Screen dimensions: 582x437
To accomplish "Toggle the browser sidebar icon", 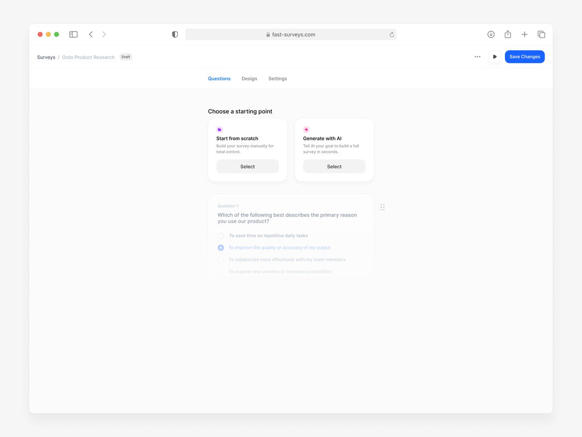I will (x=73, y=34).
